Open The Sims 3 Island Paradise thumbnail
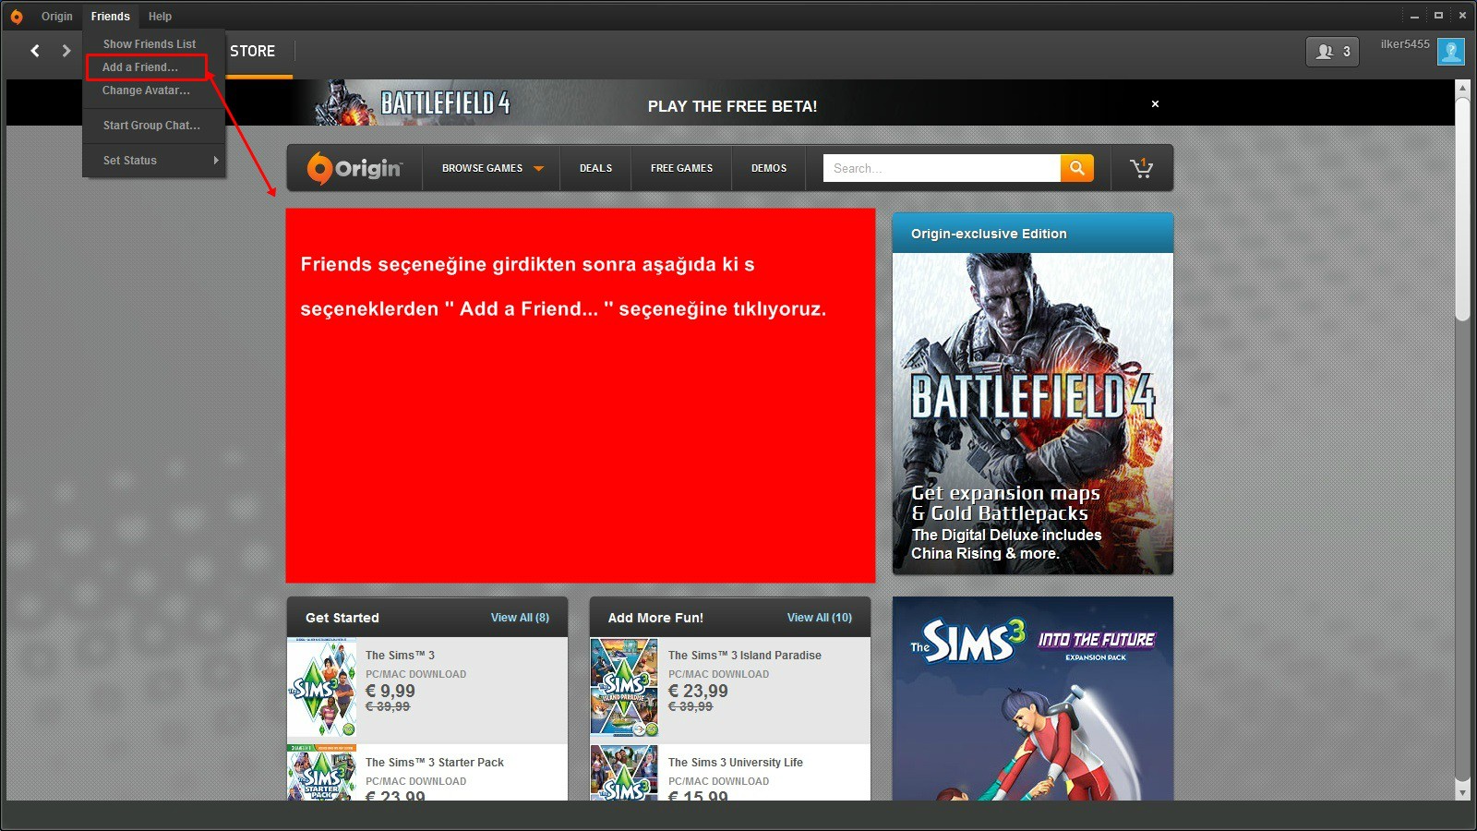Viewport: 1477px width, 831px height. (624, 687)
